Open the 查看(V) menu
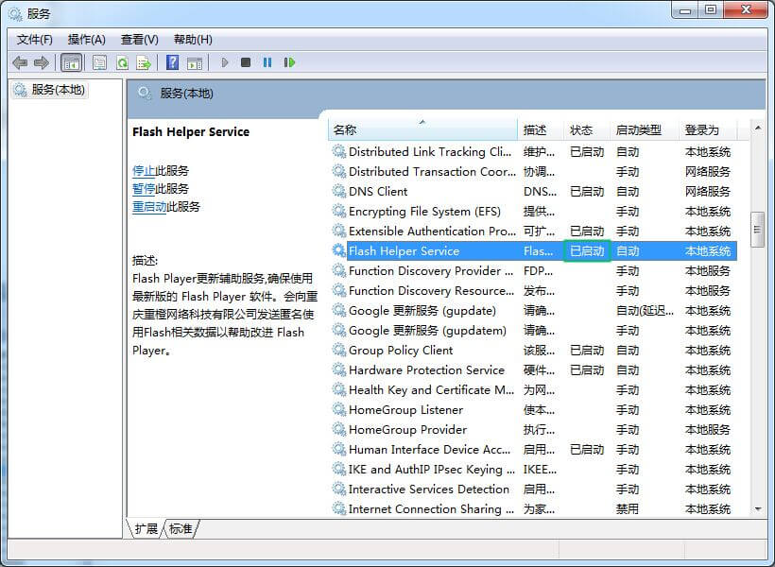 tap(140, 40)
